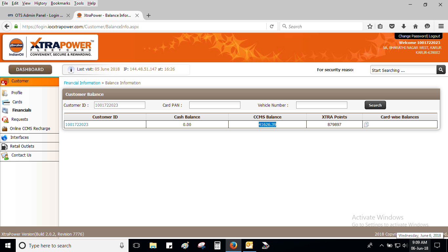Open Online CCMS Recharge in sidebar
448x252 pixels.
[30, 129]
